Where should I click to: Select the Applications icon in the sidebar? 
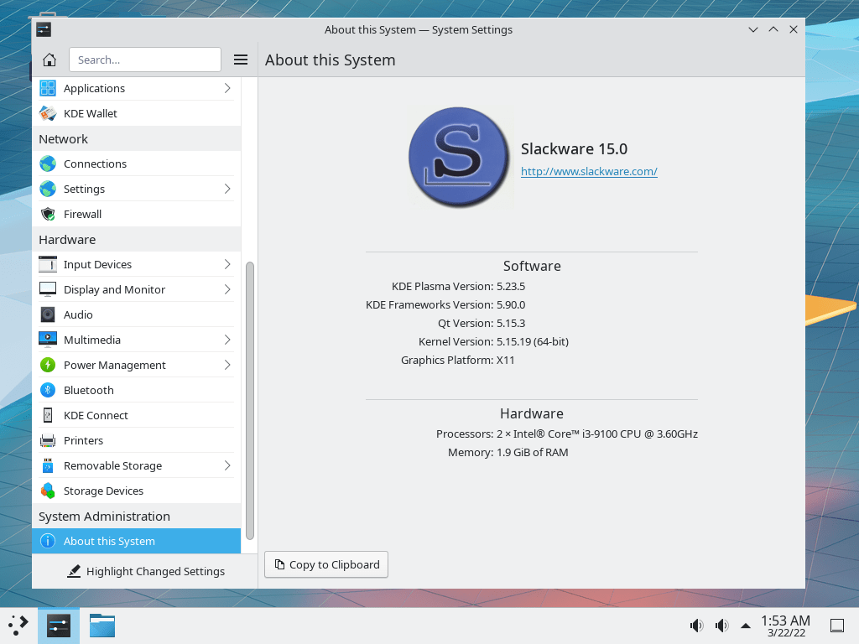48,88
